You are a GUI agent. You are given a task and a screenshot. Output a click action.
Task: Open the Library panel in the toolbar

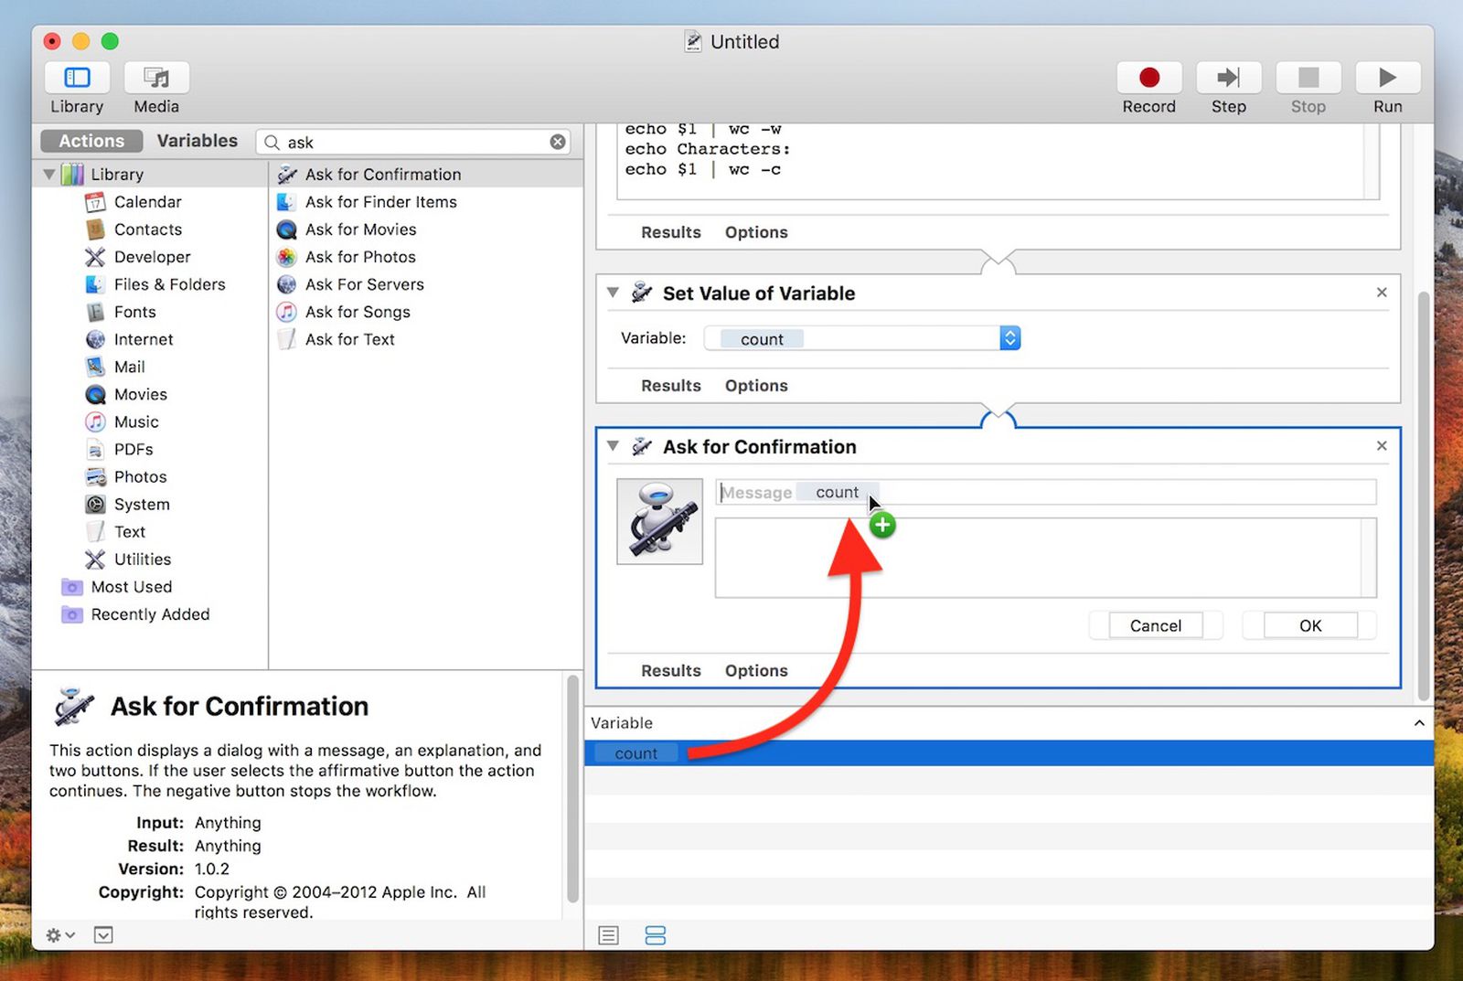point(77,88)
